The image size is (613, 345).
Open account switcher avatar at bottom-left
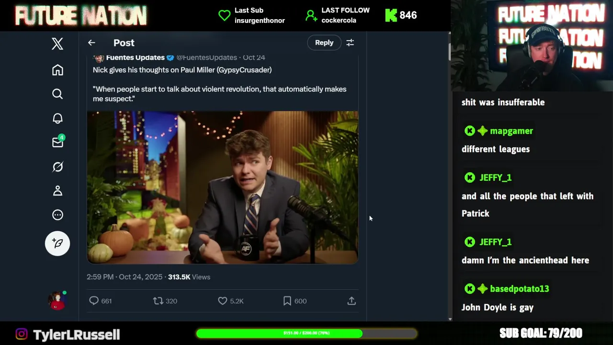57,301
